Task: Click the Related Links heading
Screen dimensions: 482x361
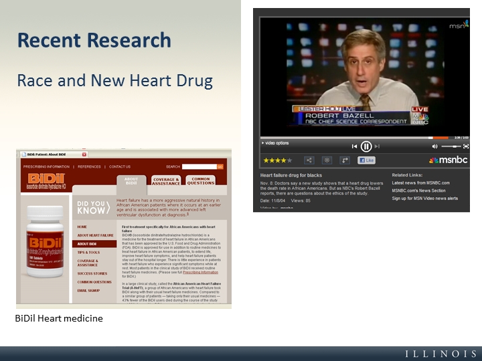Action: click(407, 175)
